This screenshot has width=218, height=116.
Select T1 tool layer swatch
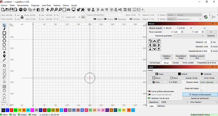(x=129, y=110)
